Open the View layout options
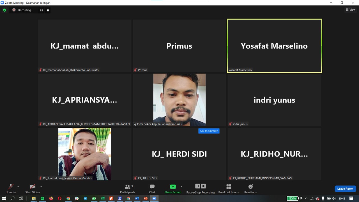Viewport: 359px width, 202px height. click(351, 10)
